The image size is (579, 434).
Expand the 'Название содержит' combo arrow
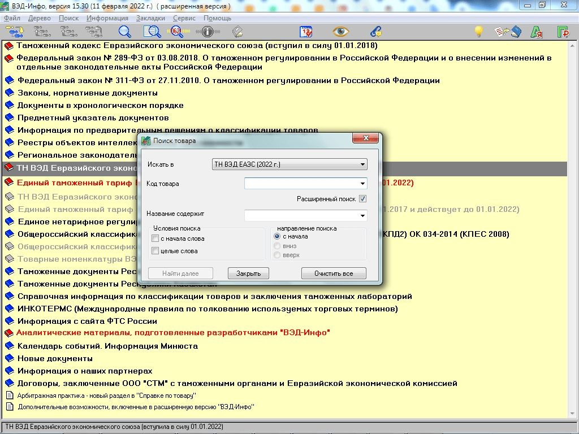click(362, 215)
